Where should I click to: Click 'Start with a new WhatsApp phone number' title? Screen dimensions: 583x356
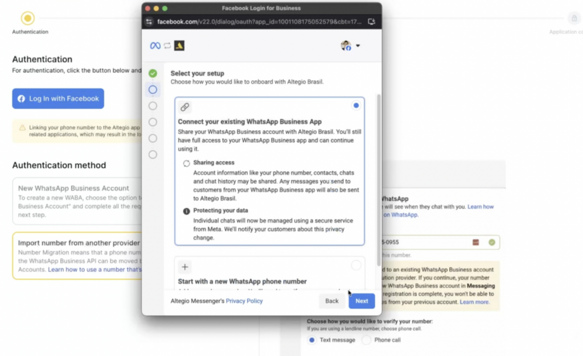[x=243, y=282]
